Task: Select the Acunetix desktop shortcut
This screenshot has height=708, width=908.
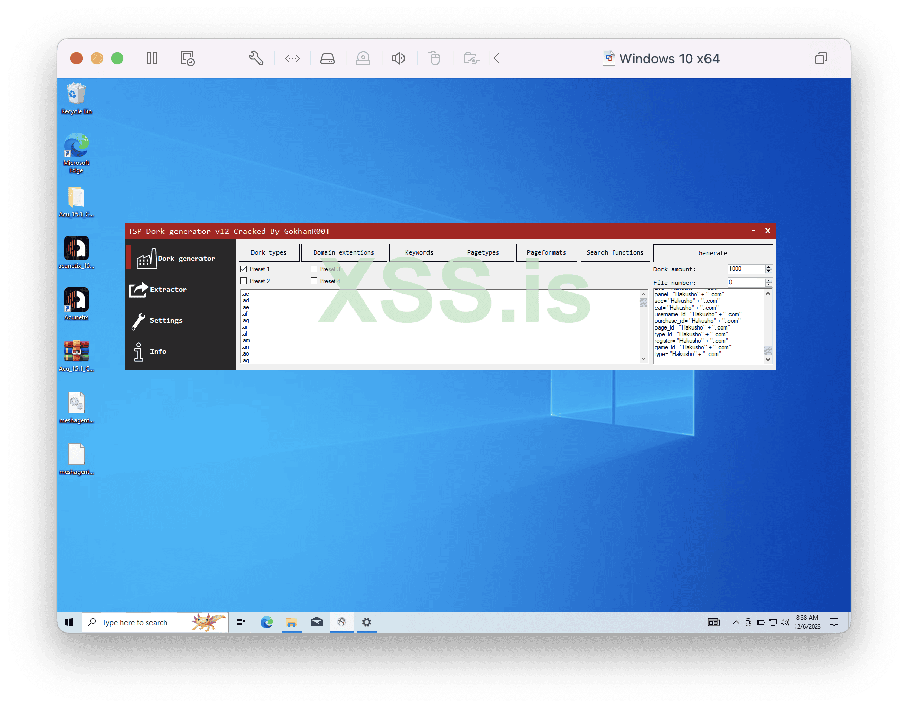Action: click(x=77, y=304)
